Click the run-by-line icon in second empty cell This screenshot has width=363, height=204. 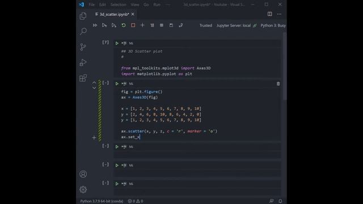point(124,165)
